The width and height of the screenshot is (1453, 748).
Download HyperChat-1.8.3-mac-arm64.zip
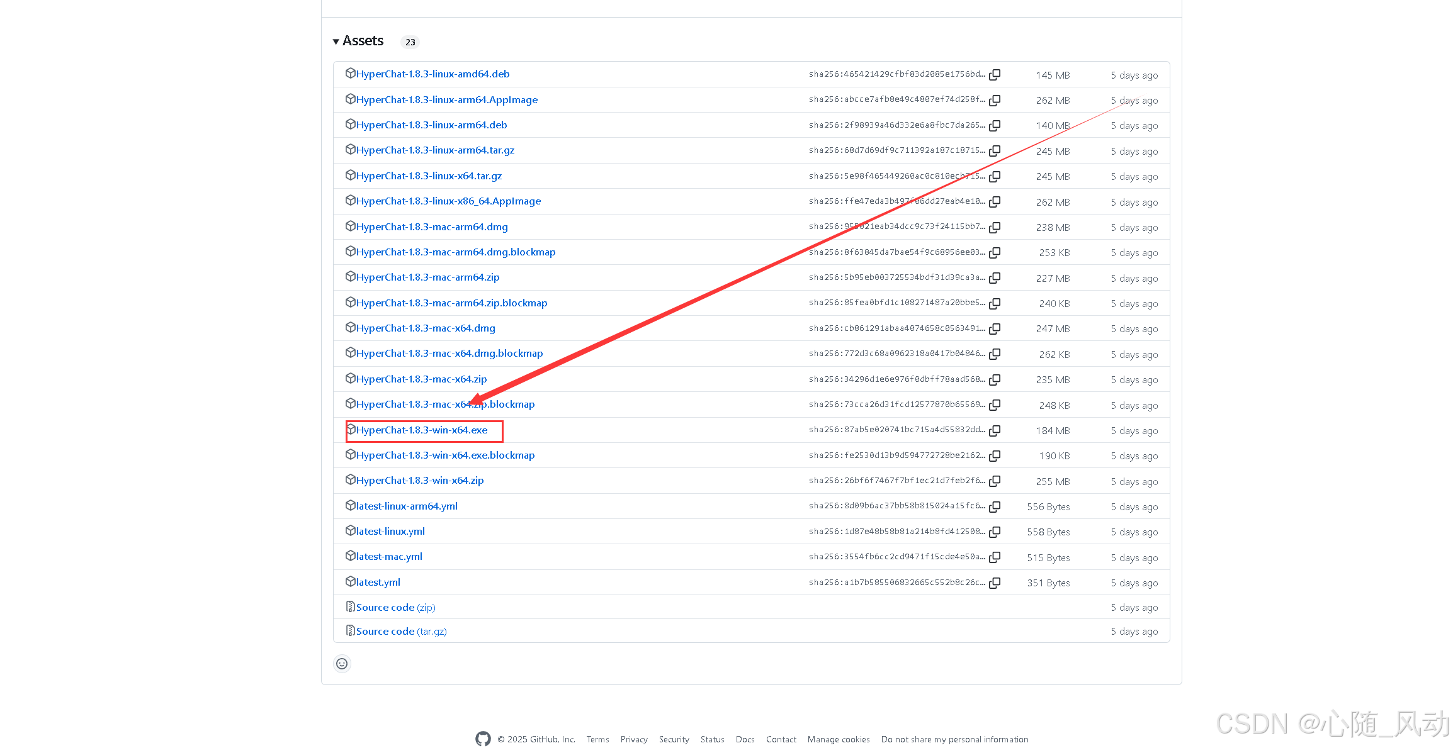coord(427,277)
